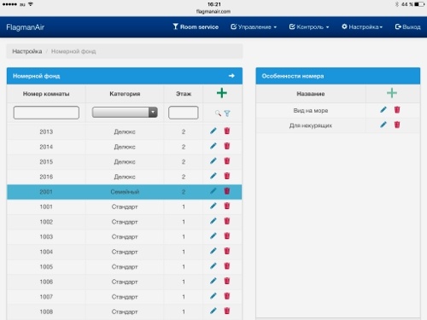Click Вид на море feature name
Viewport: 427px width, 320px height.
[311, 111]
